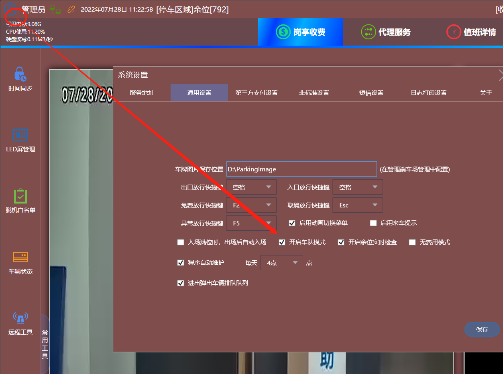Open the 脱机白名单 offline whitelist

pyautogui.click(x=20, y=201)
